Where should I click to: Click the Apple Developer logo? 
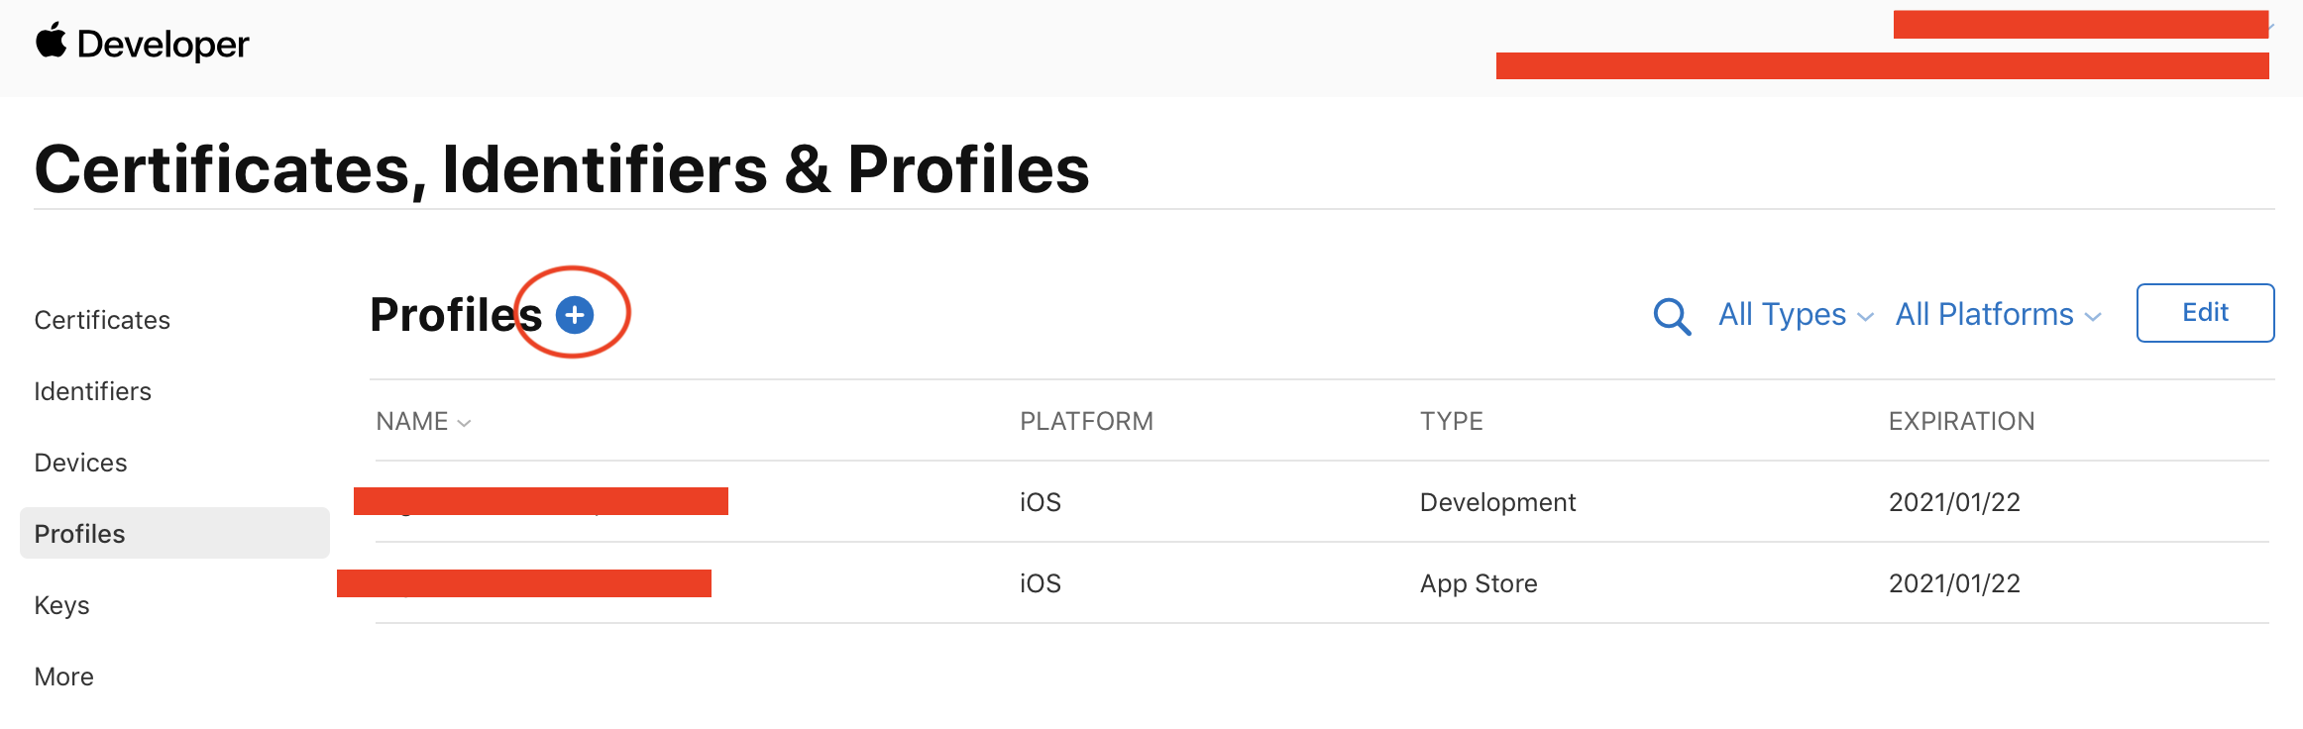pos(142,44)
